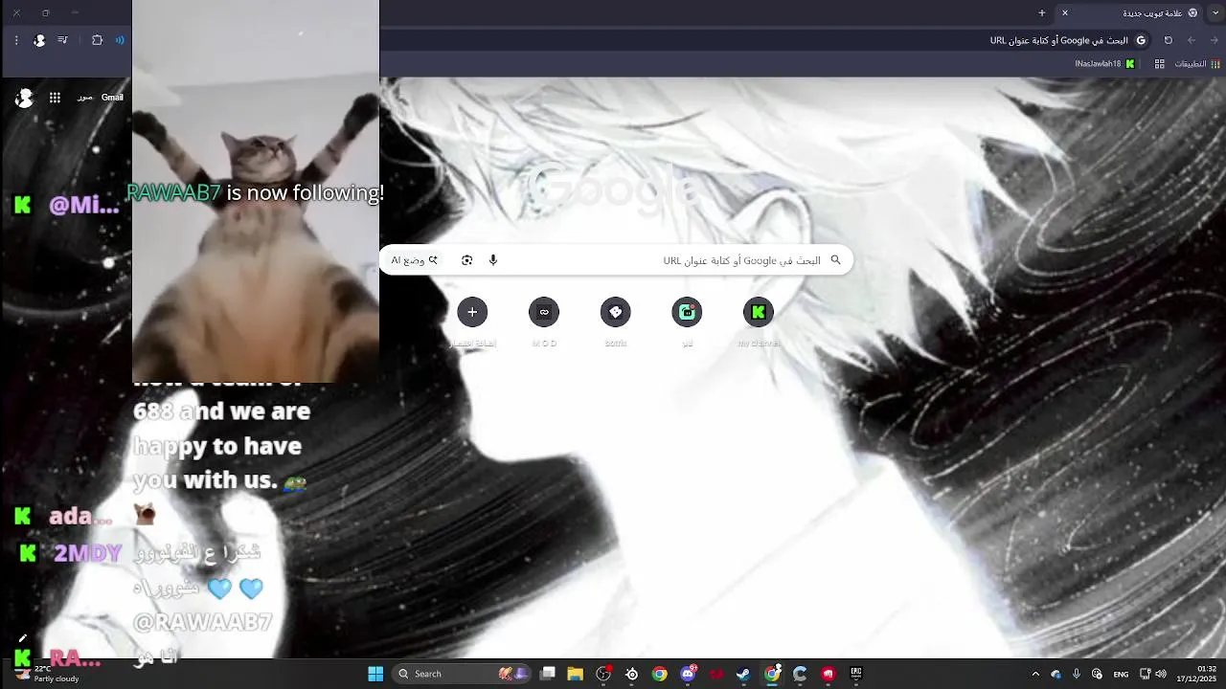1226x689 pixels.
Task: Open OBS Studio from taskbar
Action: [x=603, y=674]
